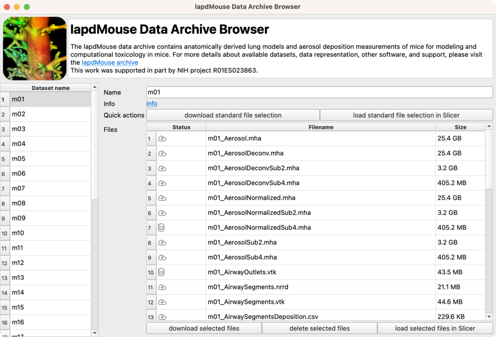Click load selected files in Slicer
The width and height of the screenshot is (496, 337).
(435, 328)
